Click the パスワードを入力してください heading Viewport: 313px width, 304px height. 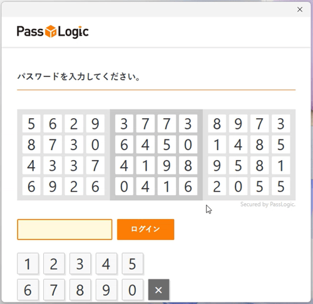click(78, 77)
